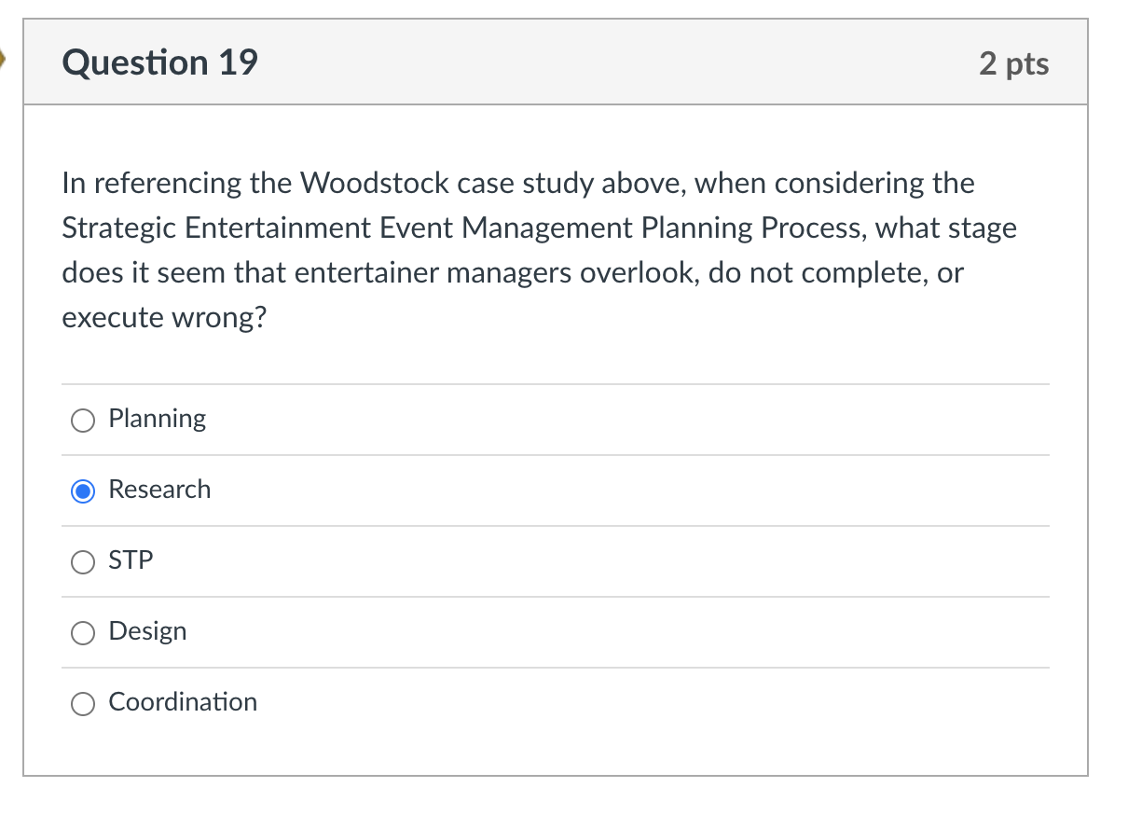This screenshot has height=815, width=1128.
Task: Click the Coordination answer label text
Action: coord(183,702)
